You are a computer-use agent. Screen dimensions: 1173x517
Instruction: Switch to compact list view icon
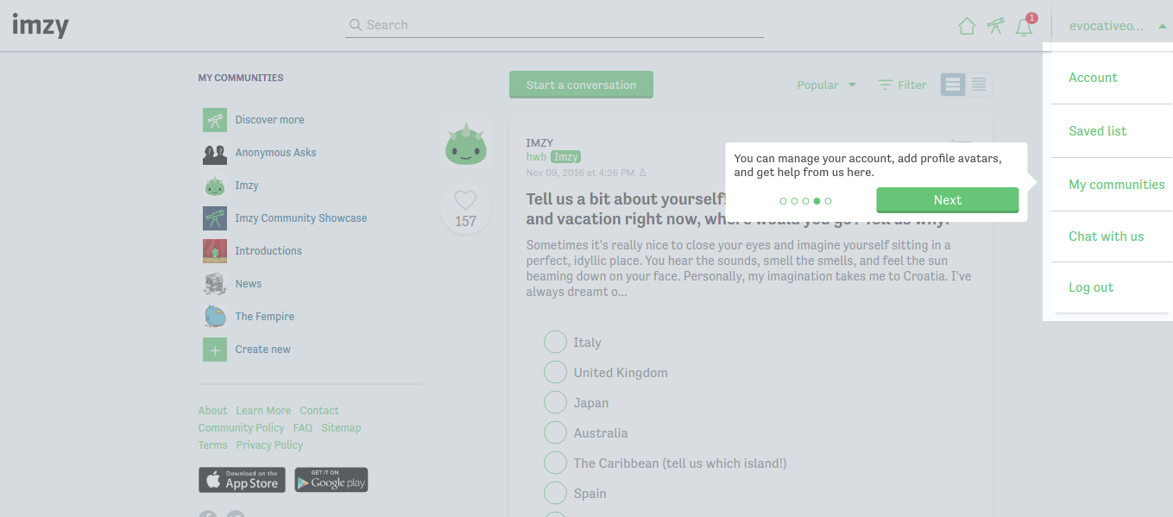point(979,85)
